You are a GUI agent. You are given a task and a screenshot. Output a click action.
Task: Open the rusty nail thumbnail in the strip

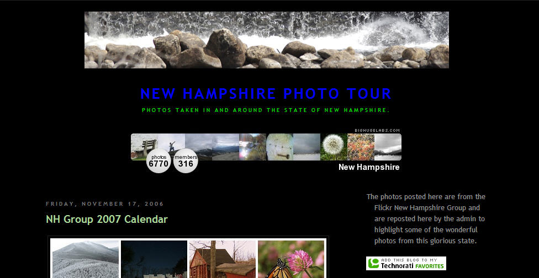point(279,147)
